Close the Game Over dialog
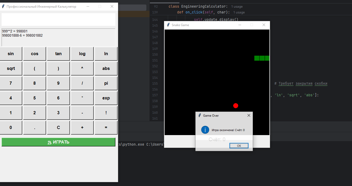 tap(249, 115)
